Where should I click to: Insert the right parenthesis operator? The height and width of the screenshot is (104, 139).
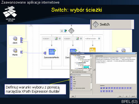[x=112, y=91]
